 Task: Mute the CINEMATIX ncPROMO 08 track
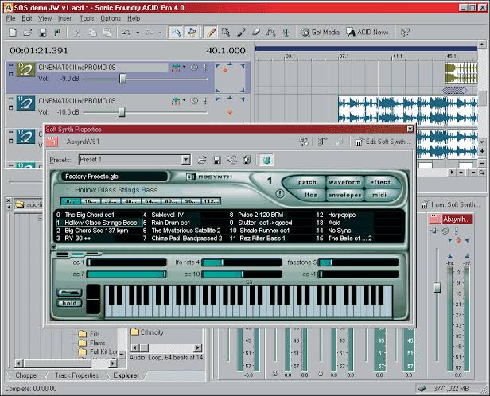[194, 68]
